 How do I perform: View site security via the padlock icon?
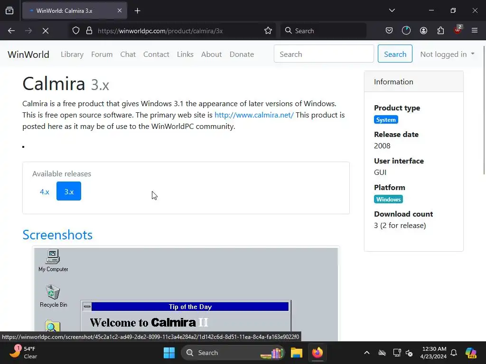[x=89, y=31]
